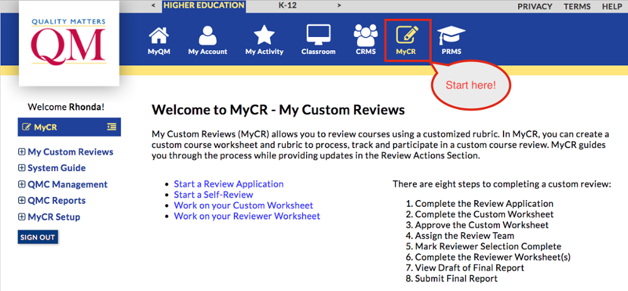Toggle the MyCR sidebar menu list icon
This screenshot has width=628, height=291.
(112, 127)
